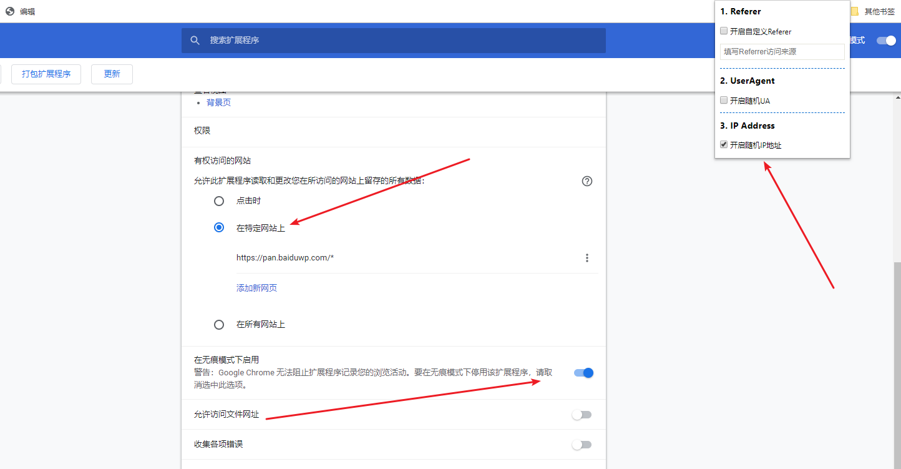Click the 更新 button

pos(112,74)
